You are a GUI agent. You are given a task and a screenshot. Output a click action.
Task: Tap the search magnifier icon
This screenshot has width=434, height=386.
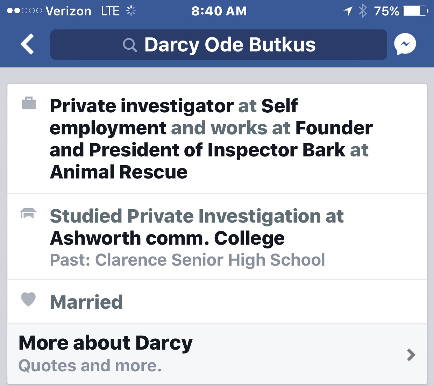coord(130,45)
